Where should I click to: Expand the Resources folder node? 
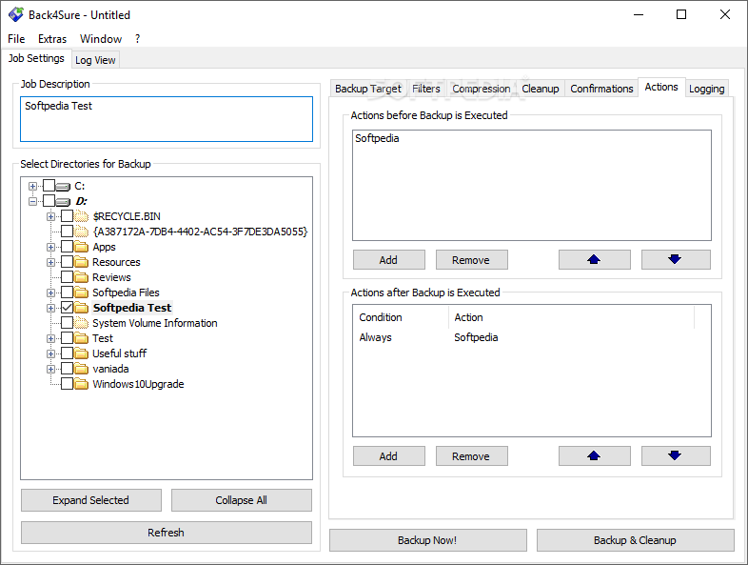click(x=50, y=263)
